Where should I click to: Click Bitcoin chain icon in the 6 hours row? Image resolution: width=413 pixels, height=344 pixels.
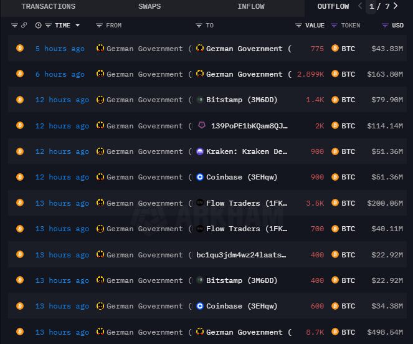click(x=20, y=74)
